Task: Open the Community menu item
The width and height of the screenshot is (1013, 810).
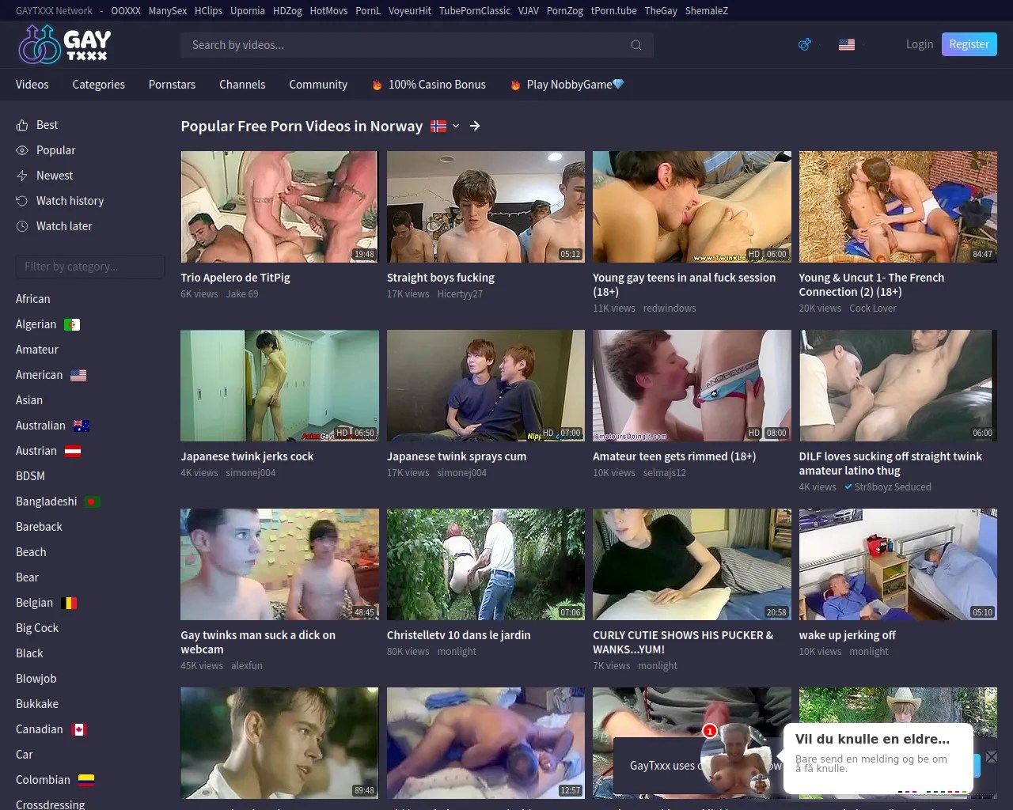Action: pos(318,85)
